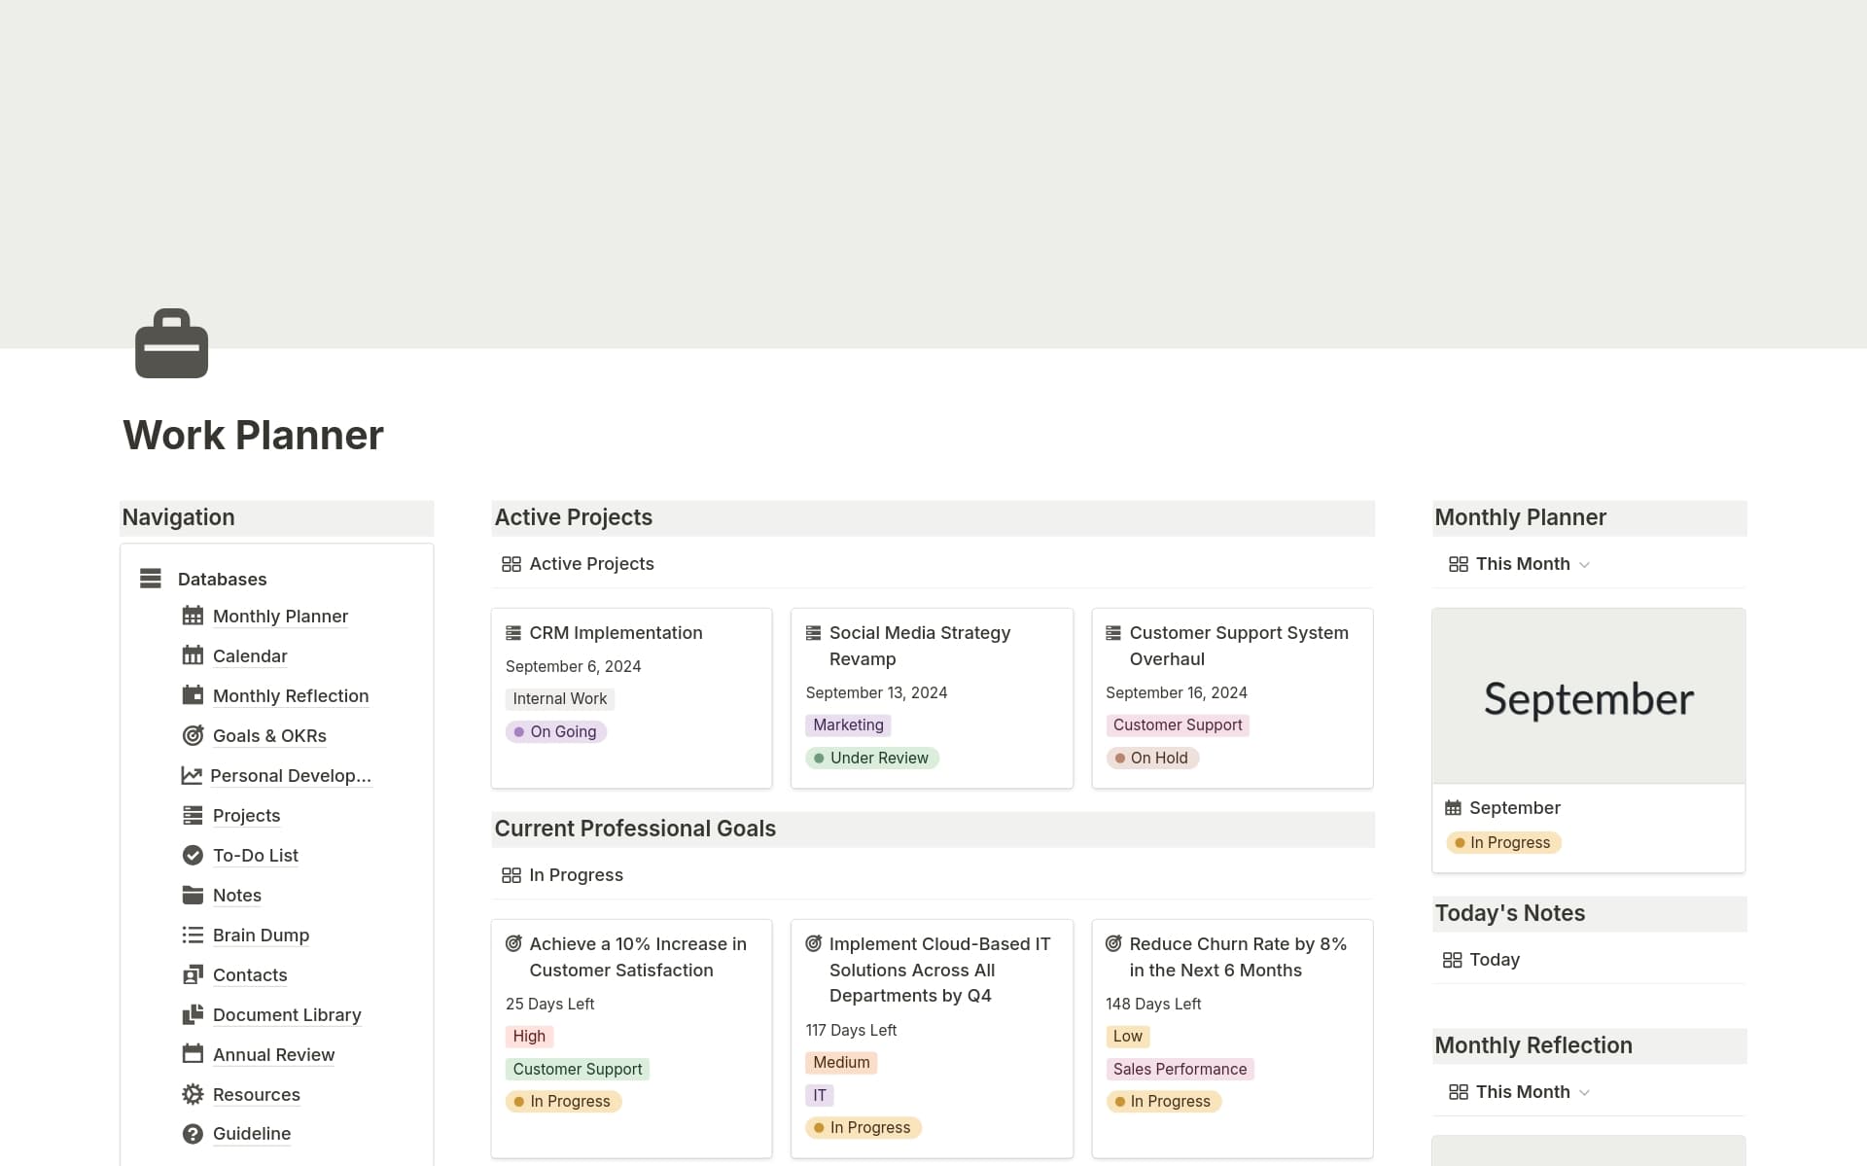Click the Brain Dump list icon
This screenshot has width=1867, height=1166.
[193, 935]
